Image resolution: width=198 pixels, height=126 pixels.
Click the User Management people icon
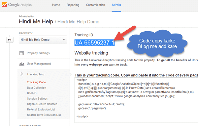pyautogui.click(x=22, y=64)
